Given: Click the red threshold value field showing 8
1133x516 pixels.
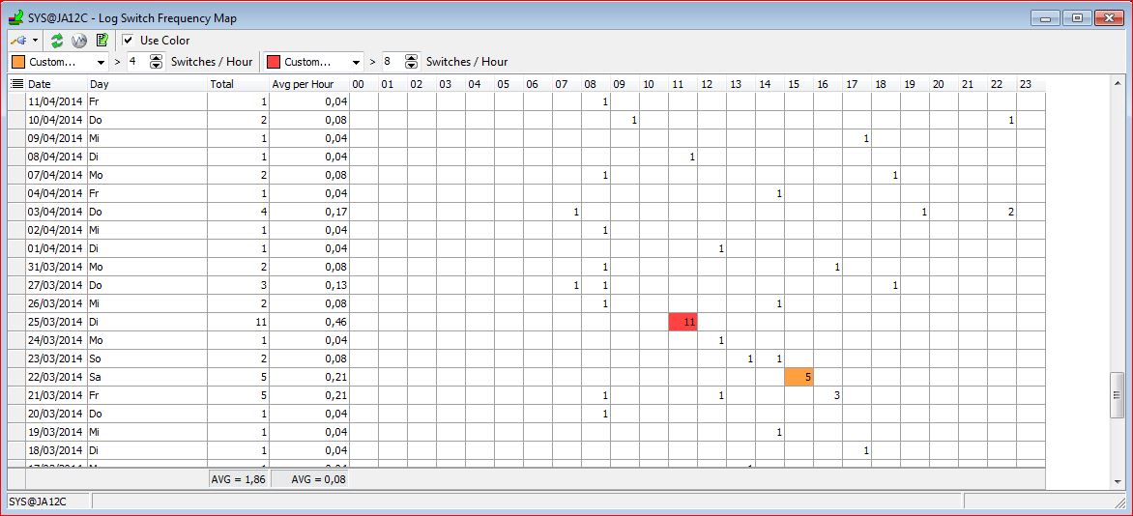Looking at the screenshot, I should (392, 62).
